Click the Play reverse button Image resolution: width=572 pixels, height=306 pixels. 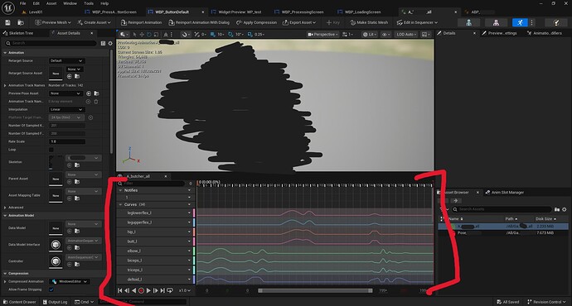pos(133,290)
